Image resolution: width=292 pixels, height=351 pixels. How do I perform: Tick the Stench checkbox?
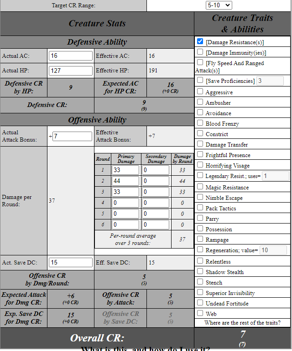tap(200, 282)
